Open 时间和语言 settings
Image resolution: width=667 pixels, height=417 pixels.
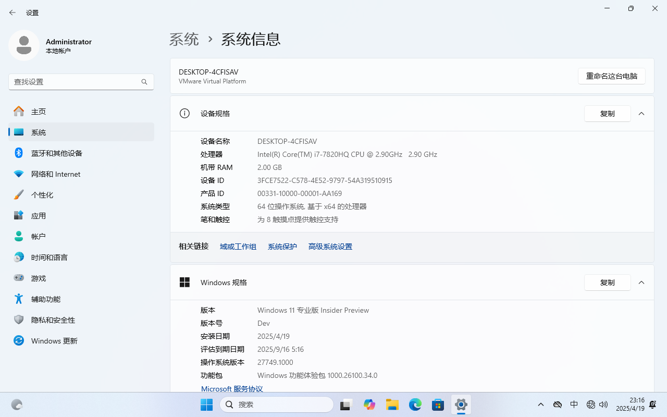click(81, 257)
